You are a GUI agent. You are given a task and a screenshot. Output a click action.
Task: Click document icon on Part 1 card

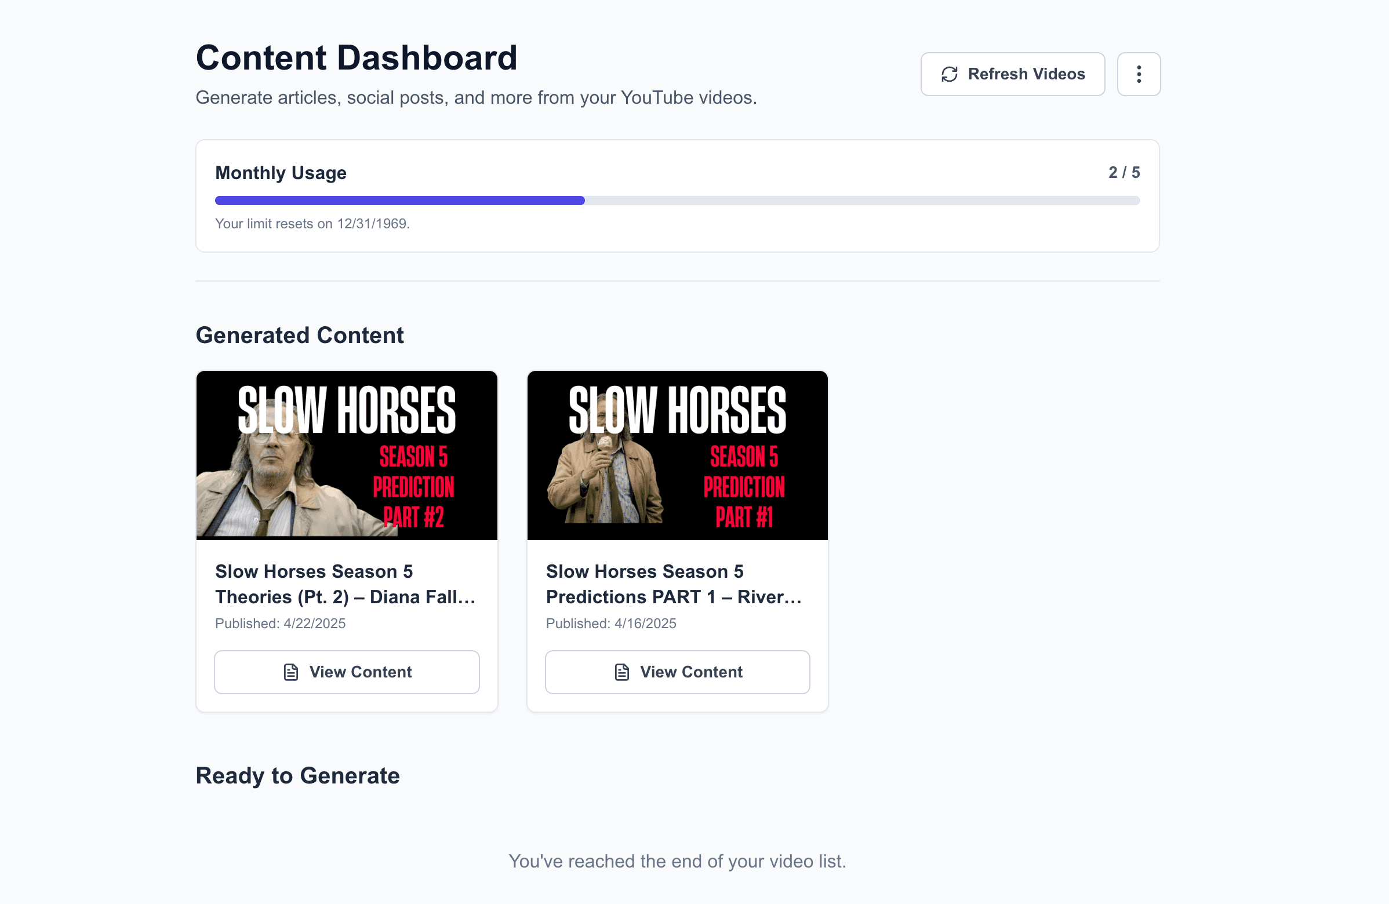tap(621, 672)
